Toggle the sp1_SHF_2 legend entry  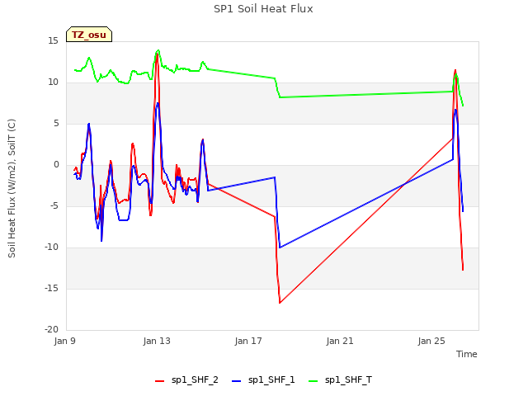pos(186,380)
